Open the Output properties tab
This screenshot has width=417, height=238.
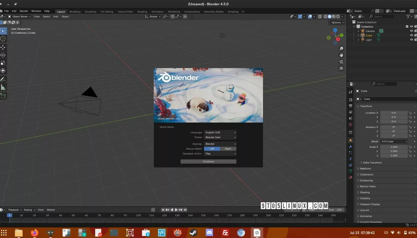pos(351,106)
